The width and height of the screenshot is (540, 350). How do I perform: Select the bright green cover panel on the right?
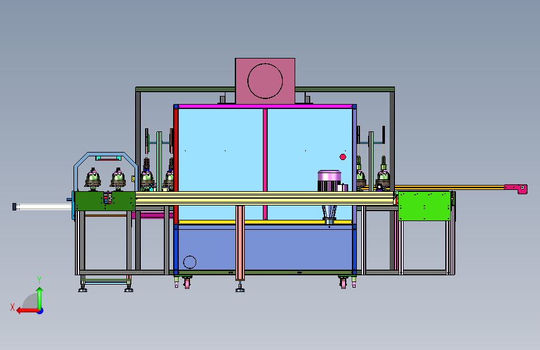coord(424,206)
